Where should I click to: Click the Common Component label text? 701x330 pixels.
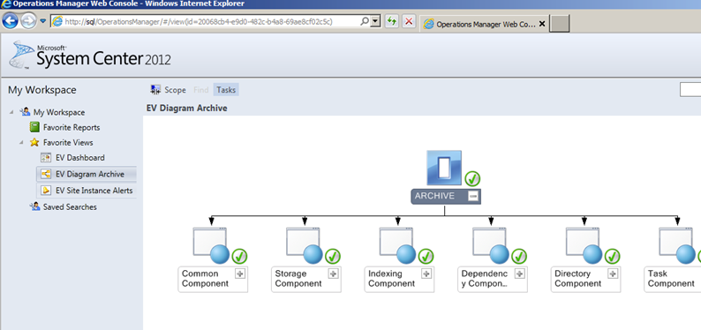(x=205, y=279)
